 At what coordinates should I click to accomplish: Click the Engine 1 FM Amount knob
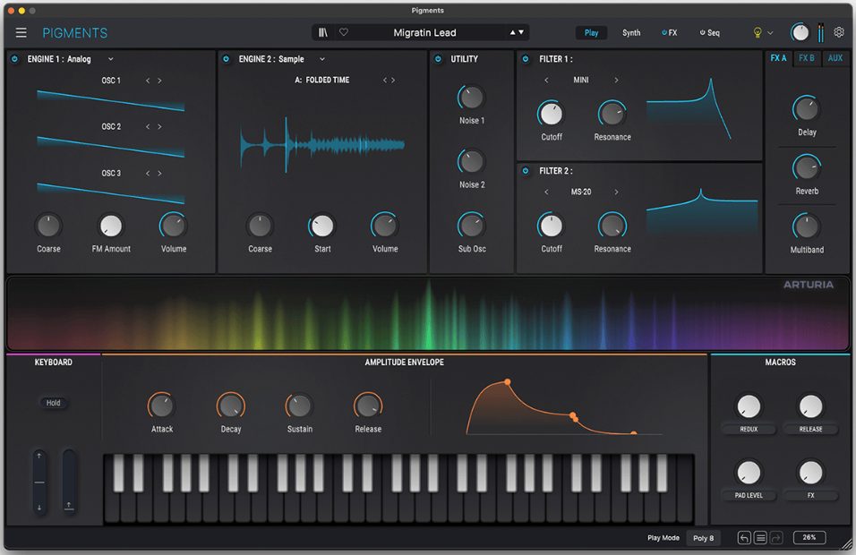(111, 226)
